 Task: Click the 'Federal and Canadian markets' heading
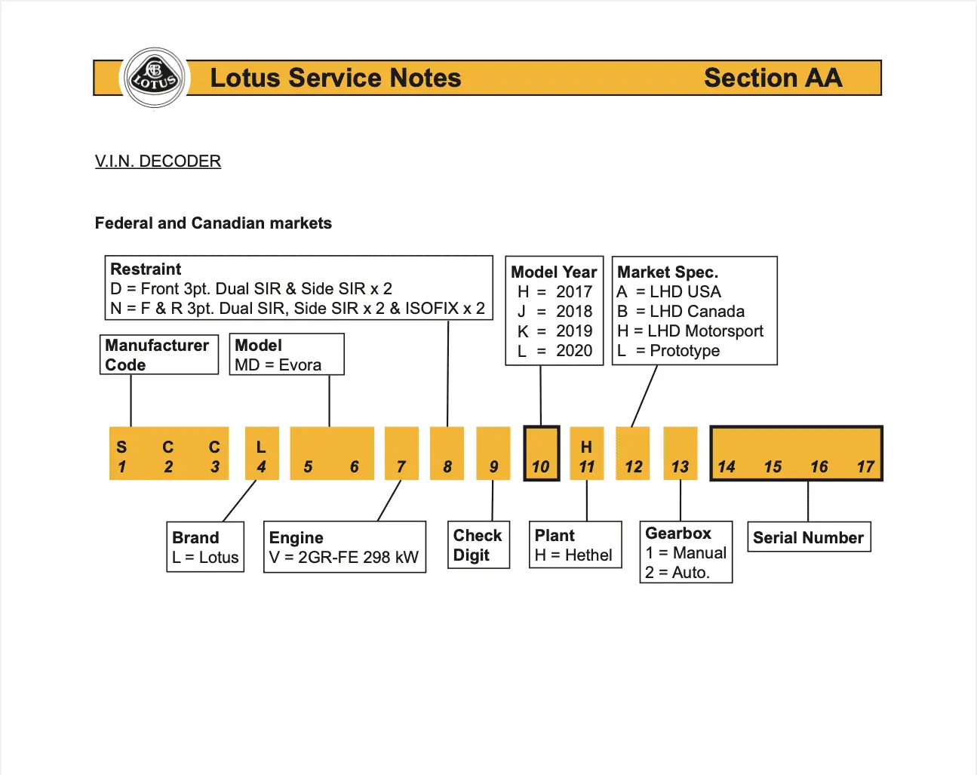click(x=214, y=223)
